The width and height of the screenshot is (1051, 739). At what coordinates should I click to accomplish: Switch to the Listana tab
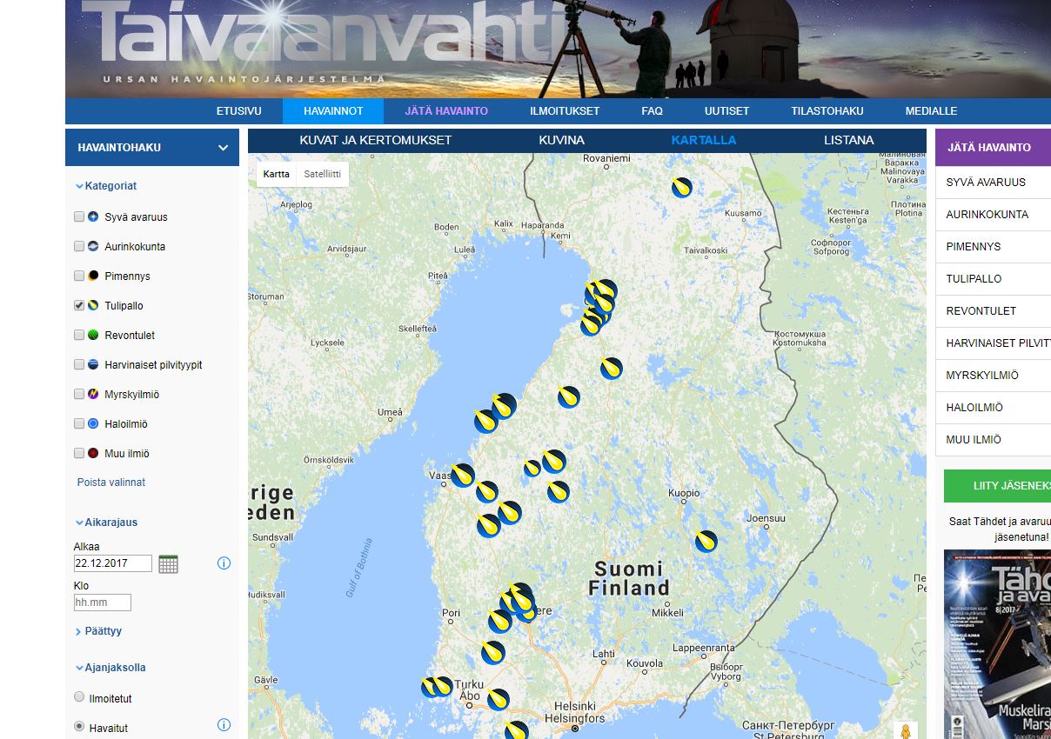(849, 140)
